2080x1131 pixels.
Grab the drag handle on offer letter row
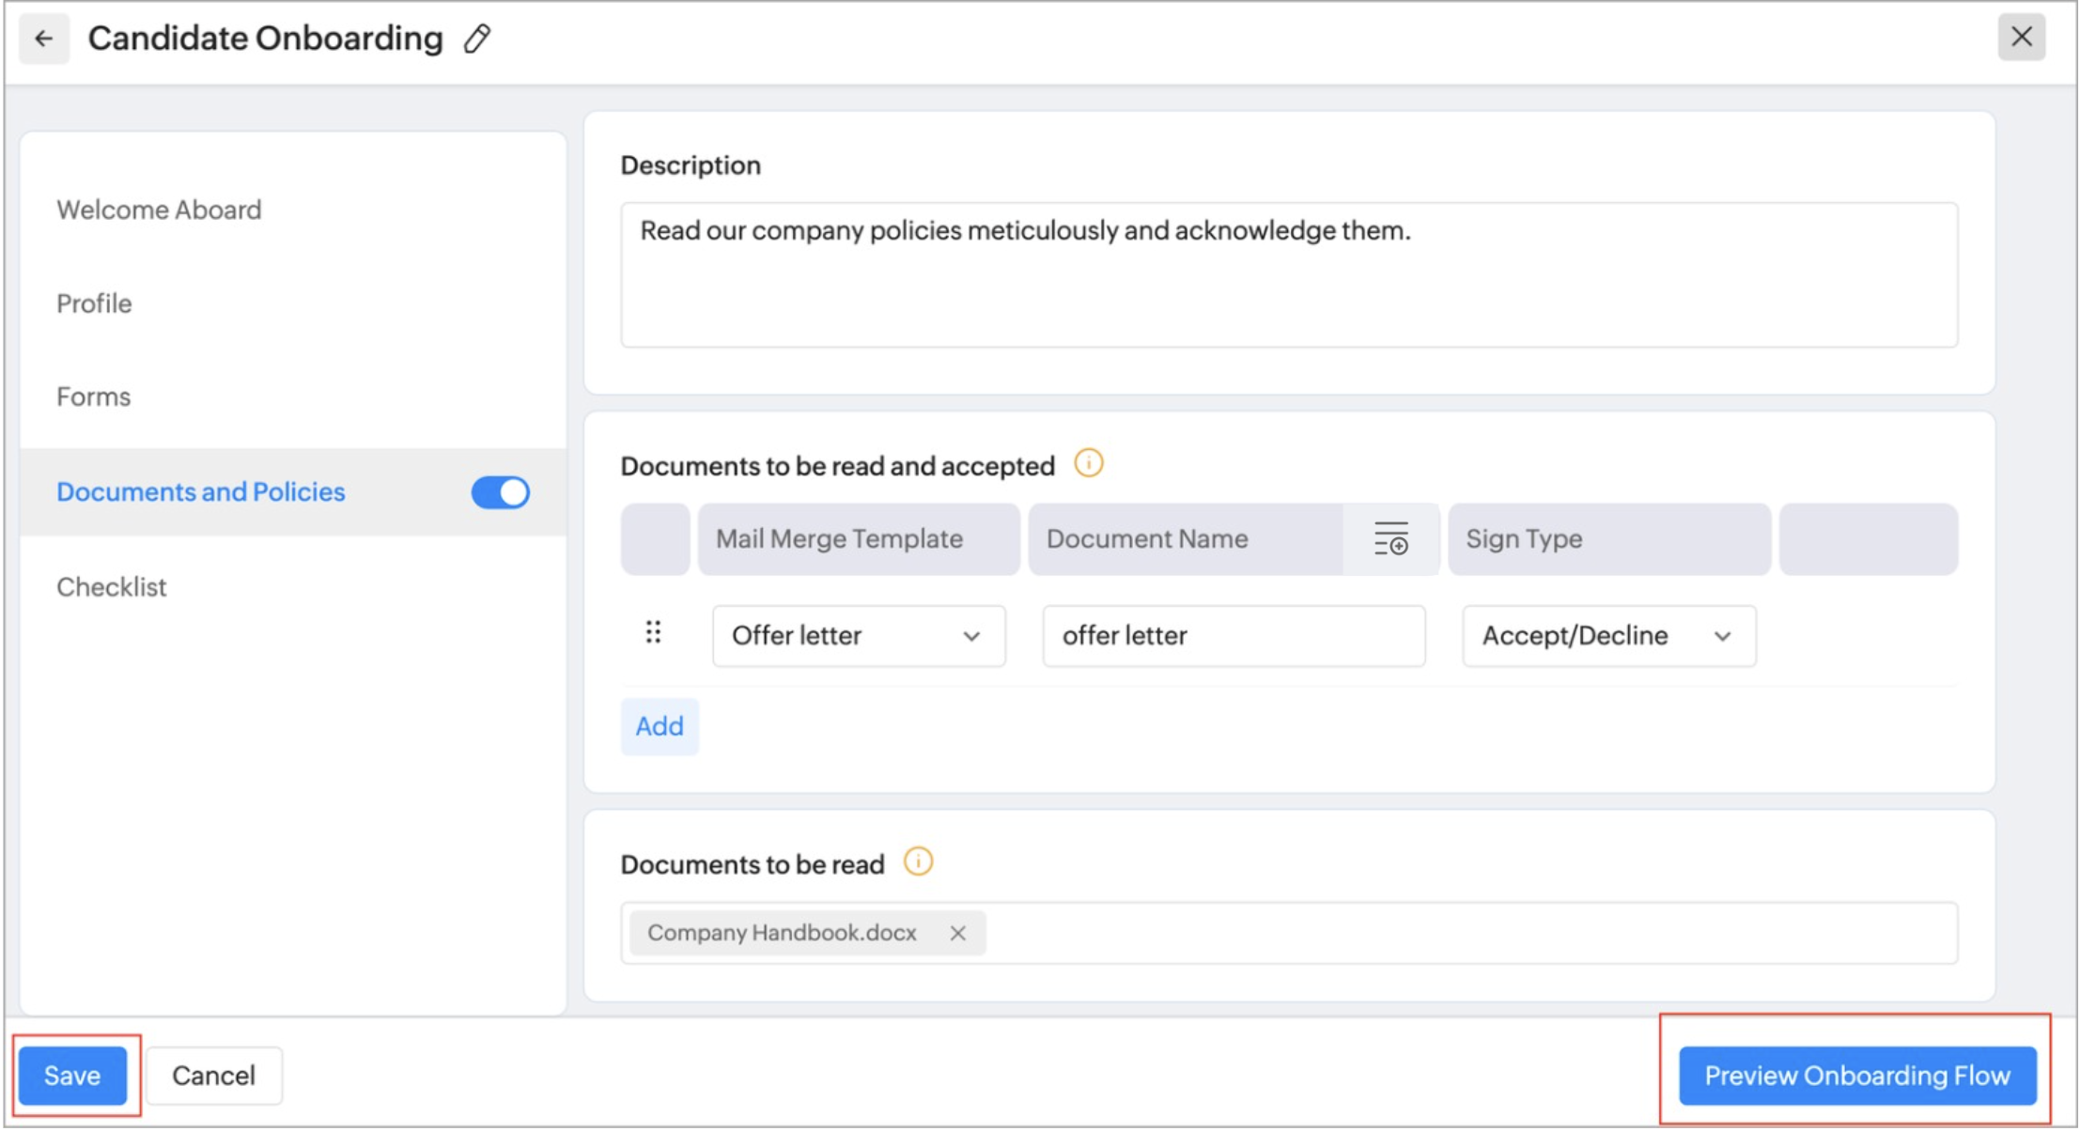tap(653, 634)
